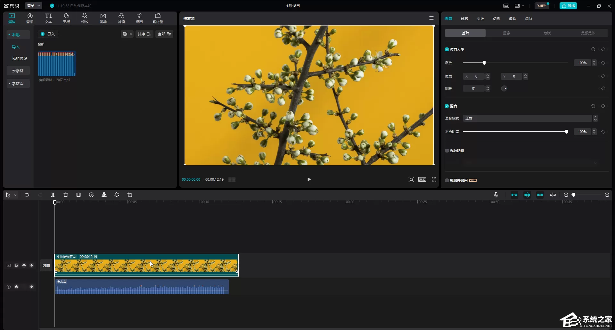
Task: Open the Text (文本) tool tab
Action: coord(48,18)
